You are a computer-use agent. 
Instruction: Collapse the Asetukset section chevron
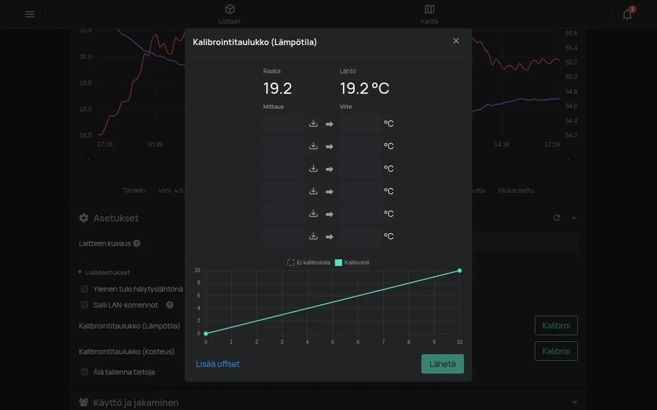click(x=574, y=218)
